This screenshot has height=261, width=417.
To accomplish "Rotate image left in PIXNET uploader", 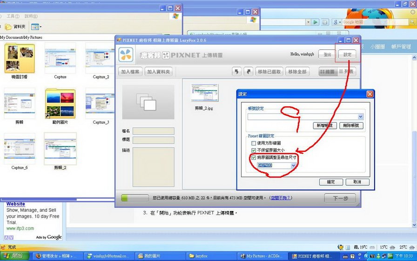I will click(236, 71).
